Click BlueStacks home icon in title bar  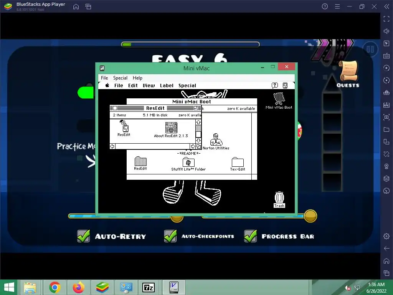pyautogui.click(x=76, y=7)
